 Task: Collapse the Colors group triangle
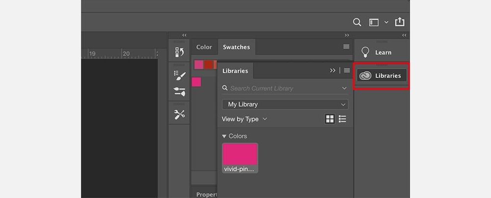224,136
